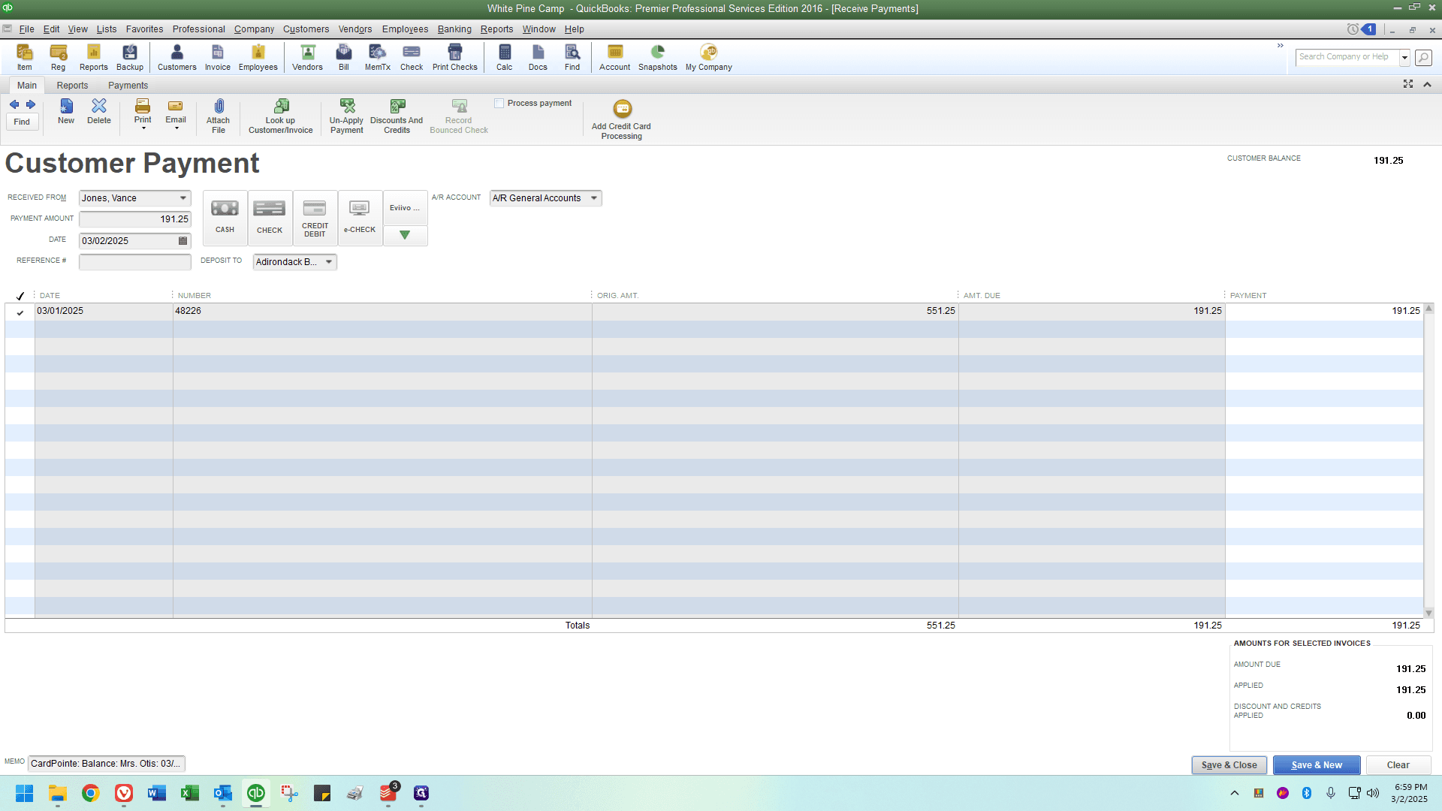The height and width of the screenshot is (811, 1442).
Task: Open the Reg register icon
Action: coord(58,57)
